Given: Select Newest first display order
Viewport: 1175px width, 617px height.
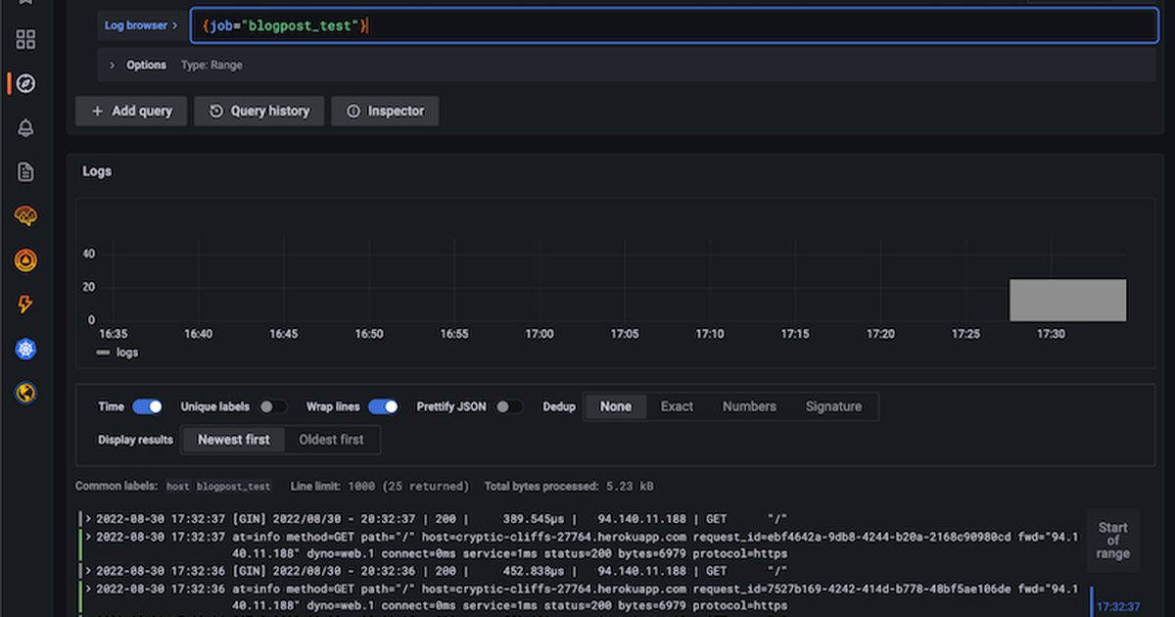Looking at the screenshot, I should click(x=233, y=440).
